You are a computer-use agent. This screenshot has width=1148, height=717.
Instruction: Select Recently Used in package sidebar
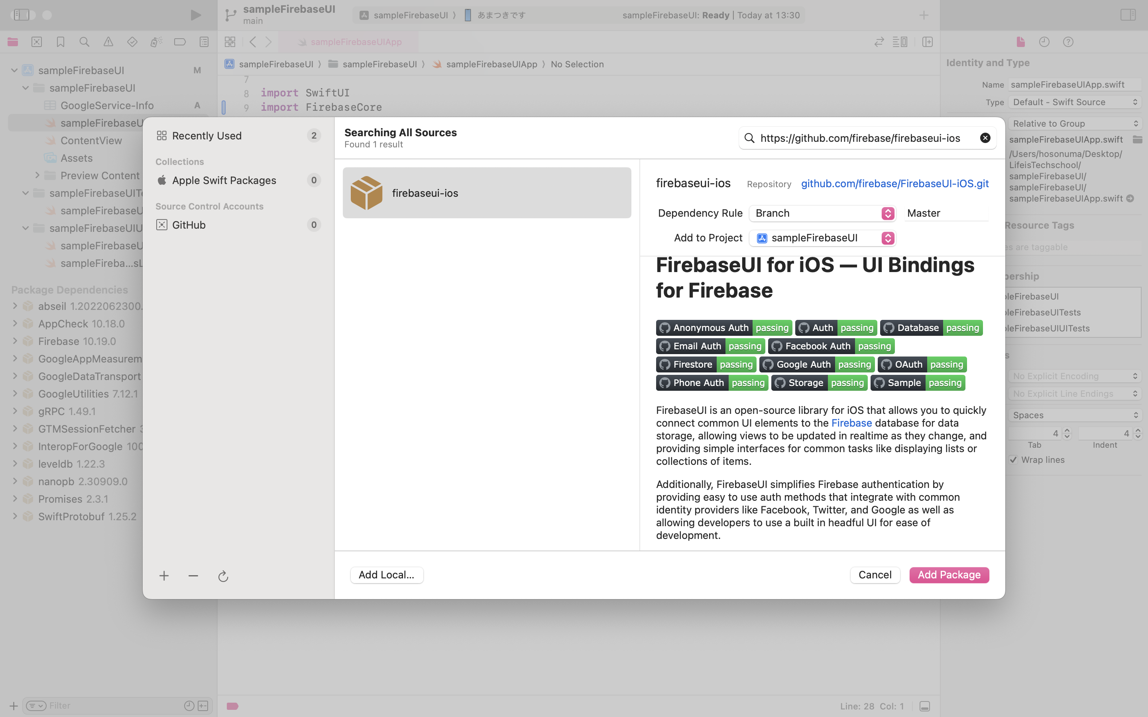207,135
